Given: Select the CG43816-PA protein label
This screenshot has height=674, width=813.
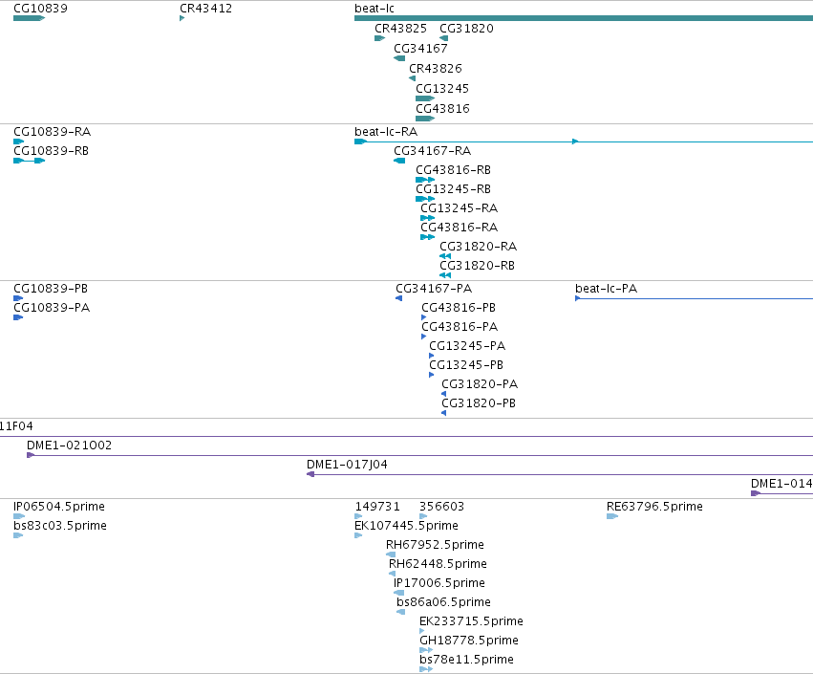Looking at the screenshot, I should [x=460, y=327].
